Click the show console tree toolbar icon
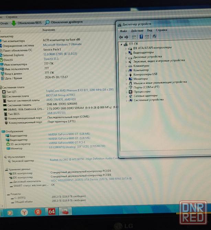This screenshot has height=230, width=211. pos(134,37)
